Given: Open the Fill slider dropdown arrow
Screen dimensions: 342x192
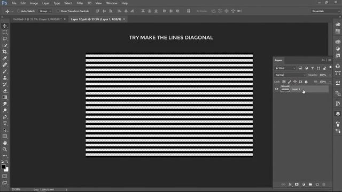Looking at the screenshot, I should point(330,82).
